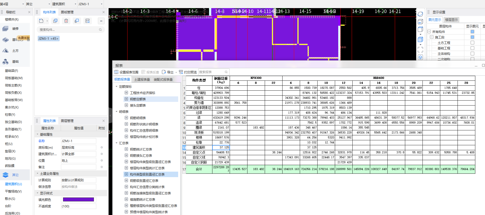Select 其它 category icon in navigation bar
Image resolution: width=485 pixels, height=215 pixels.
pos(5,175)
